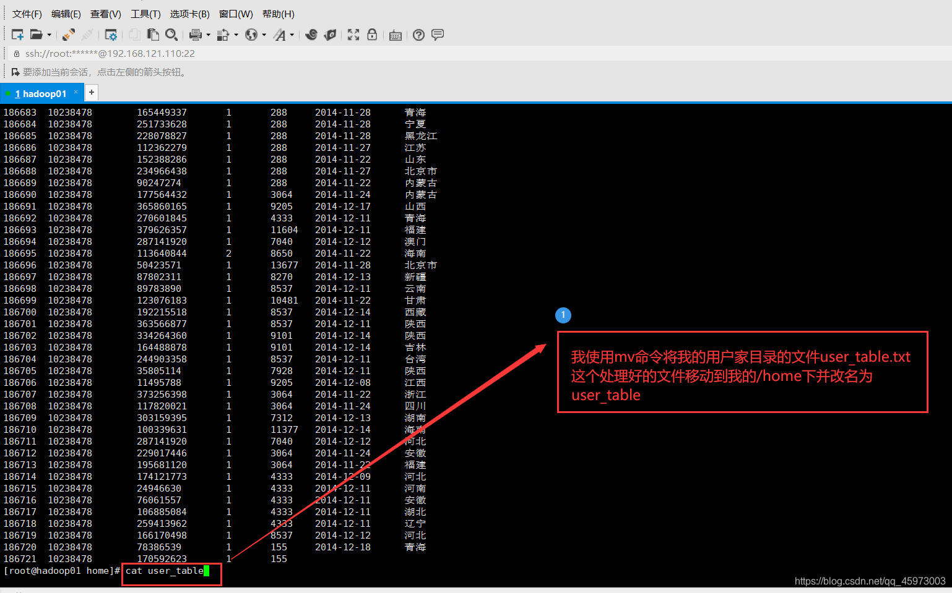
Task: Open the help icon on the toolbar
Action: [419, 35]
